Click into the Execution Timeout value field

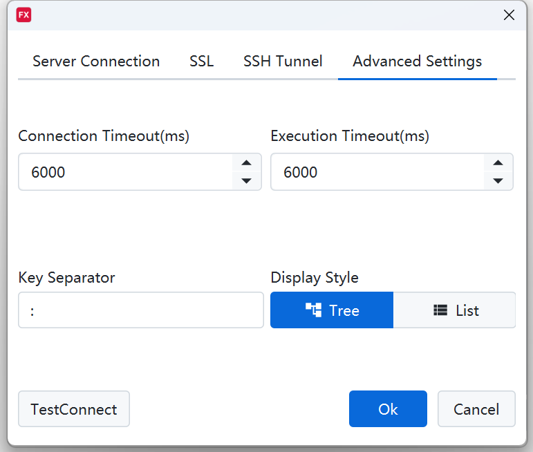pyautogui.click(x=377, y=172)
